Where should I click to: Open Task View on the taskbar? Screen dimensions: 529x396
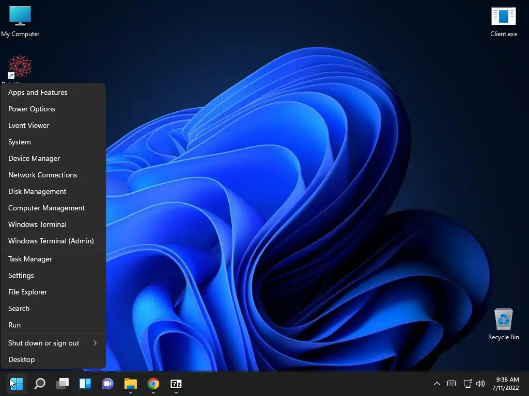pyautogui.click(x=63, y=384)
